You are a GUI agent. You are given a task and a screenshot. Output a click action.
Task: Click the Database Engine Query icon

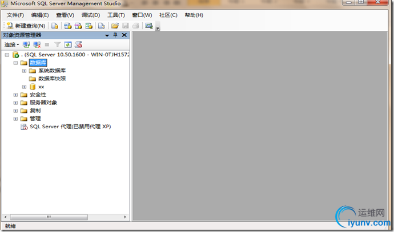[x=54, y=26]
